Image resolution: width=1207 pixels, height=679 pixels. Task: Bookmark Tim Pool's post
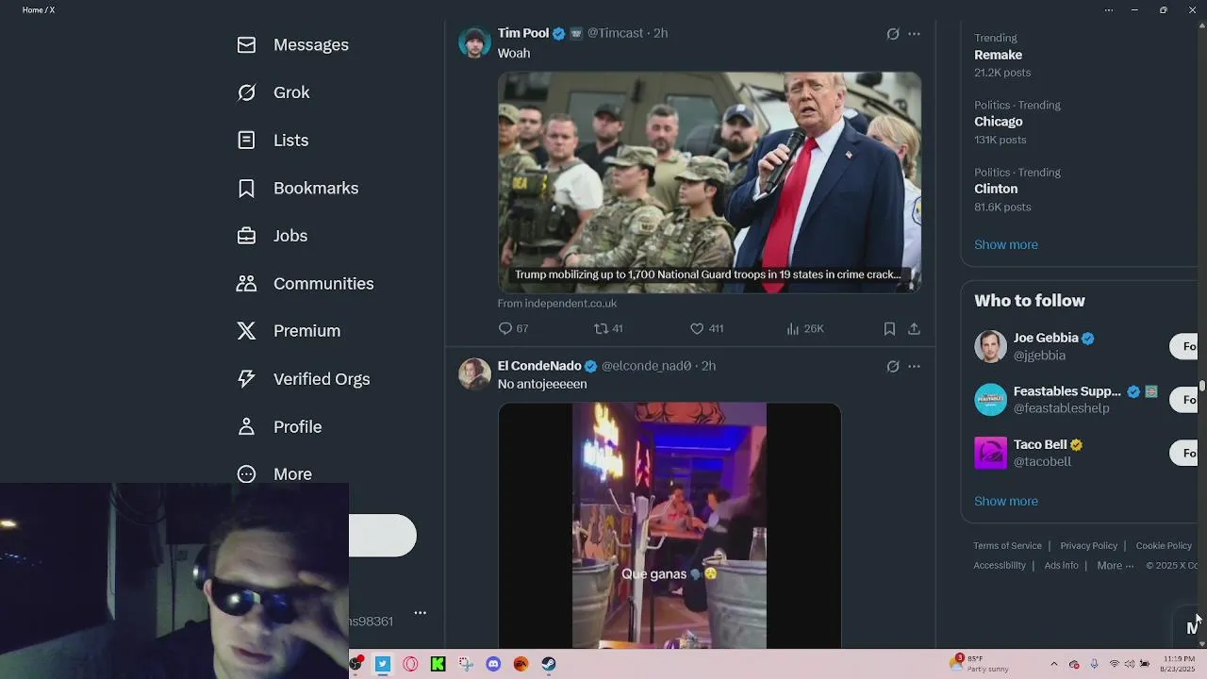click(889, 328)
